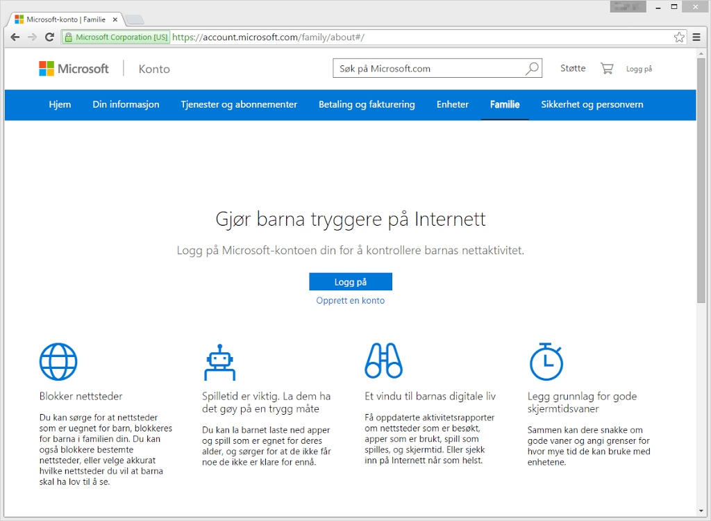Viewport: 711px width, 521px height.
Task: Click the Microsoft Corporation [US] certificate label
Action: (122, 38)
